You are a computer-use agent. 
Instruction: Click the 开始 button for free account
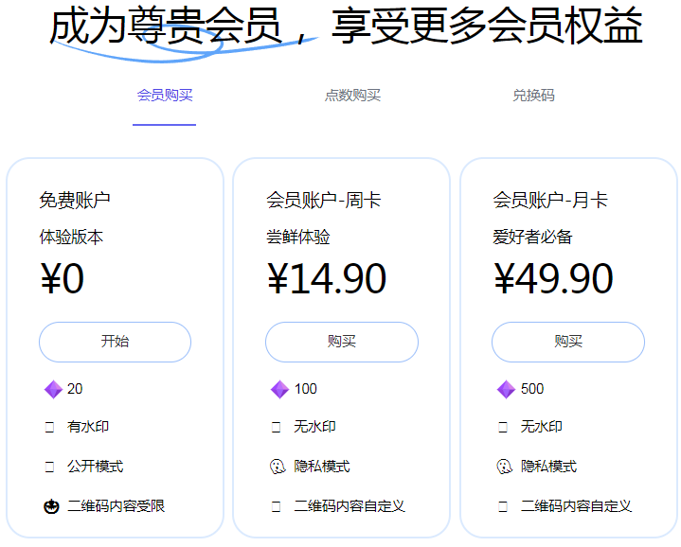pyautogui.click(x=116, y=342)
